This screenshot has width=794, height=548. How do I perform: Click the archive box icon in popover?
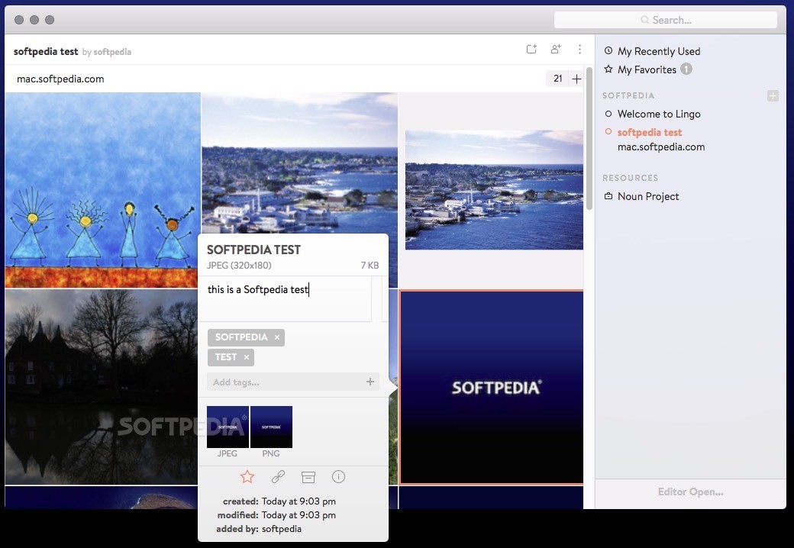[x=308, y=477]
